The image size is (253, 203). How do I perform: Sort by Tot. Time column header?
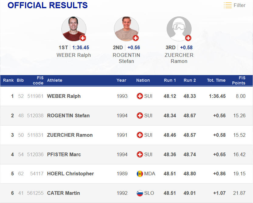tap(216, 80)
